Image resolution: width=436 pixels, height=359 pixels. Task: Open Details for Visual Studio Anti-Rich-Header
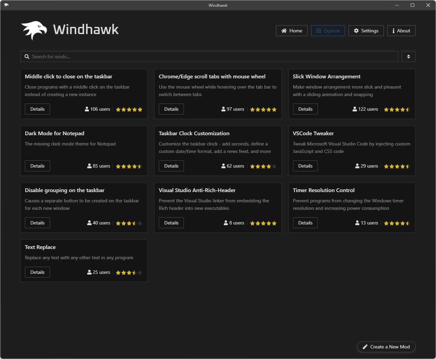pyautogui.click(x=171, y=223)
